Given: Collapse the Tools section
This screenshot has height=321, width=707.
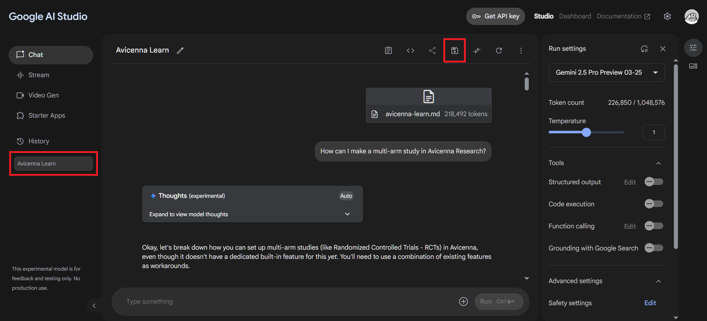Looking at the screenshot, I should (658, 163).
